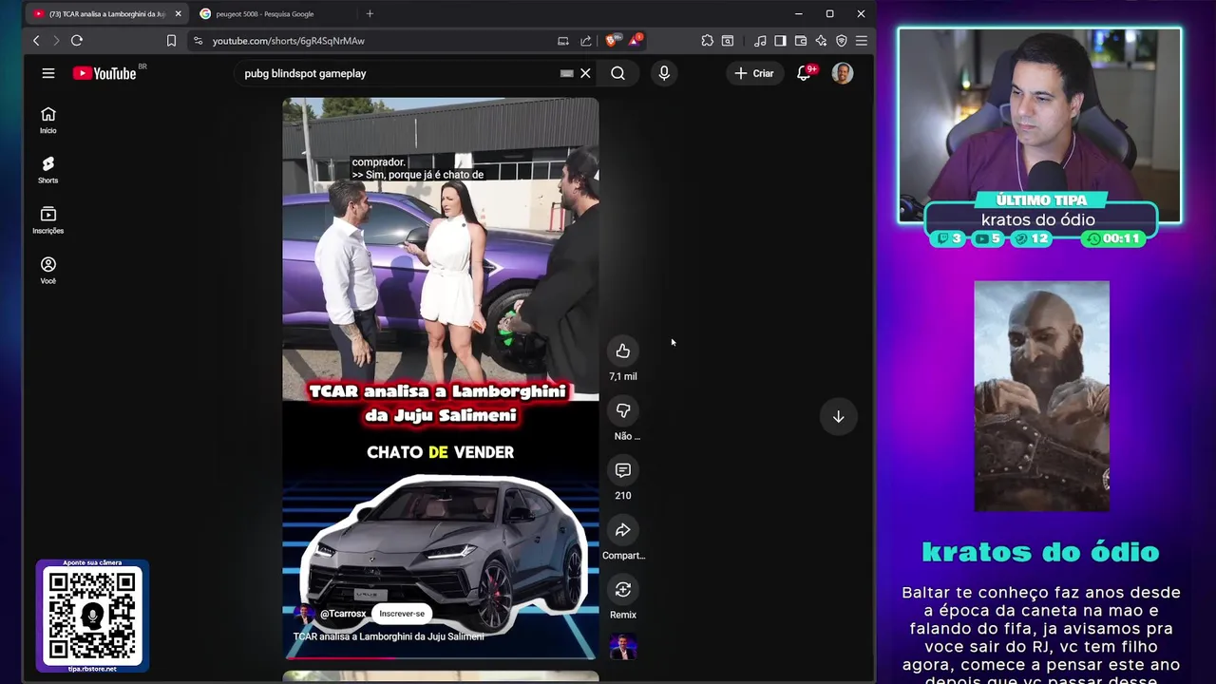Image resolution: width=1216 pixels, height=684 pixels.
Task: Click the Short title text below channel
Action: click(389, 636)
